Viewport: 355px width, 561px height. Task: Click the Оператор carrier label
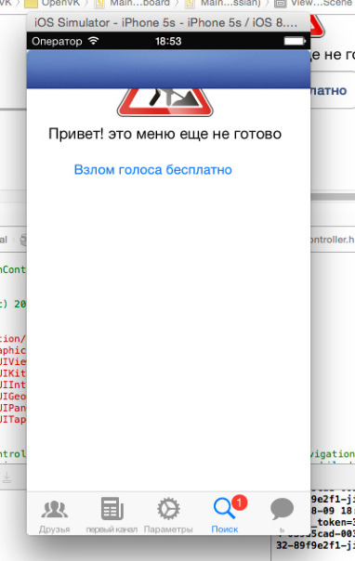[57, 42]
